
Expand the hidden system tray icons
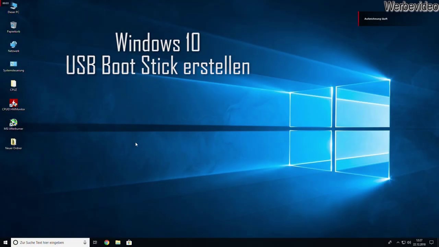point(398,243)
